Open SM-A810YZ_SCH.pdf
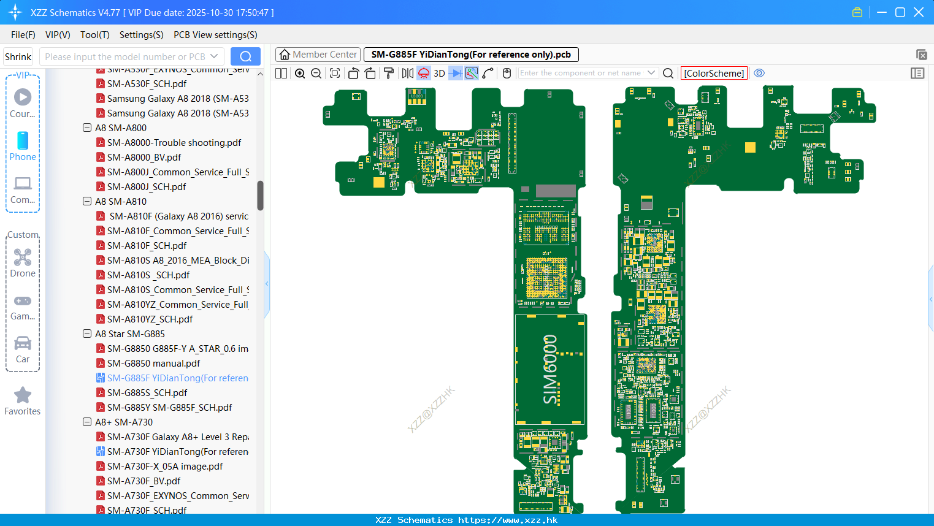934x526 pixels. [x=150, y=319]
